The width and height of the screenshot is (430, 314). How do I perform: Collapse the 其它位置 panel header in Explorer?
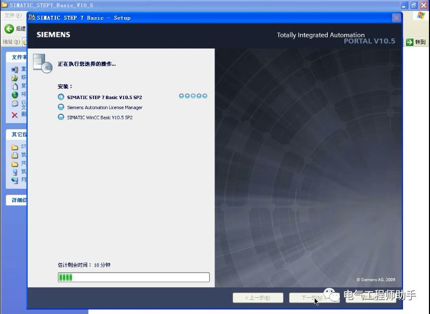[x=17, y=134]
